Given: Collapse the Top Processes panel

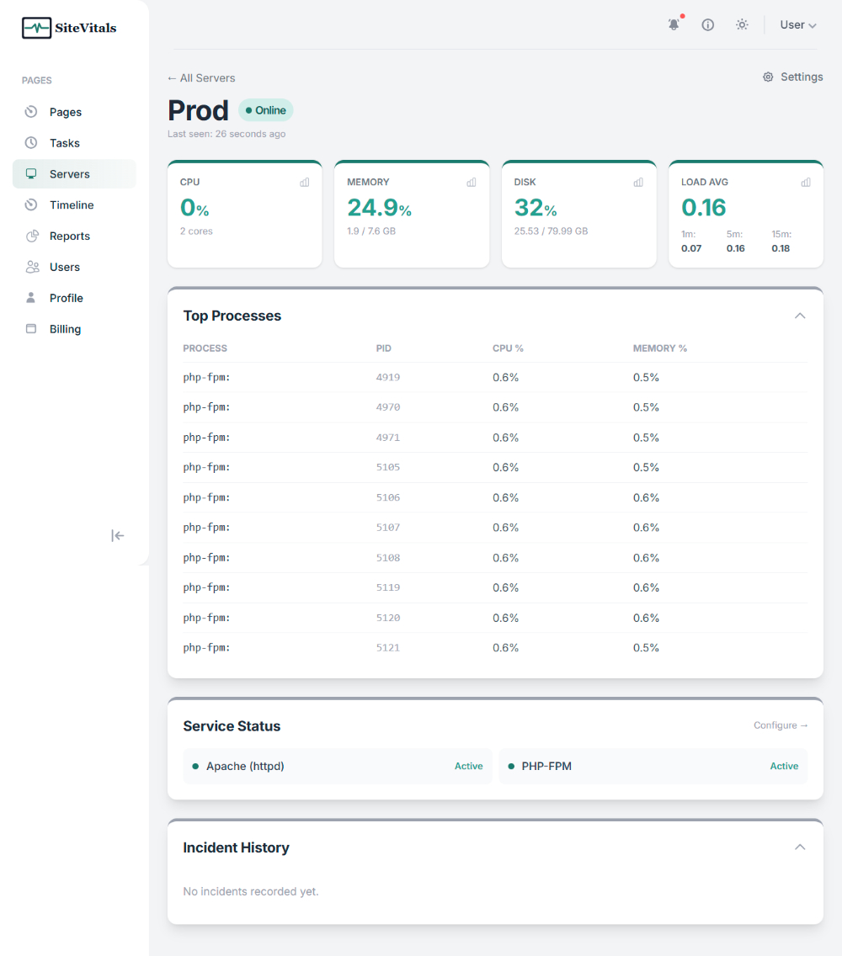Looking at the screenshot, I should [x=800, y=316].
